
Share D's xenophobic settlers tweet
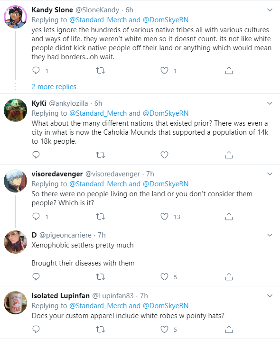pyautogui.click(x=229, y=276)
